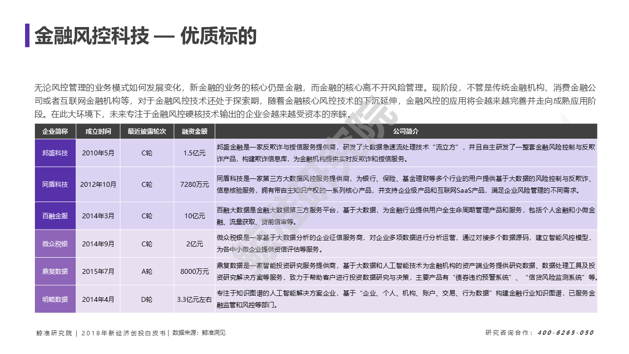Click the "A轮" round cell
The width and height of the screenshot is (629, 354).
(x=147, y=271)
